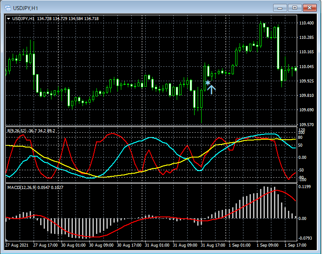The height and width of the screenshot is (254, 322).
Task: Click the 27 Aug 2021 date label
Action: click(17, 245)
